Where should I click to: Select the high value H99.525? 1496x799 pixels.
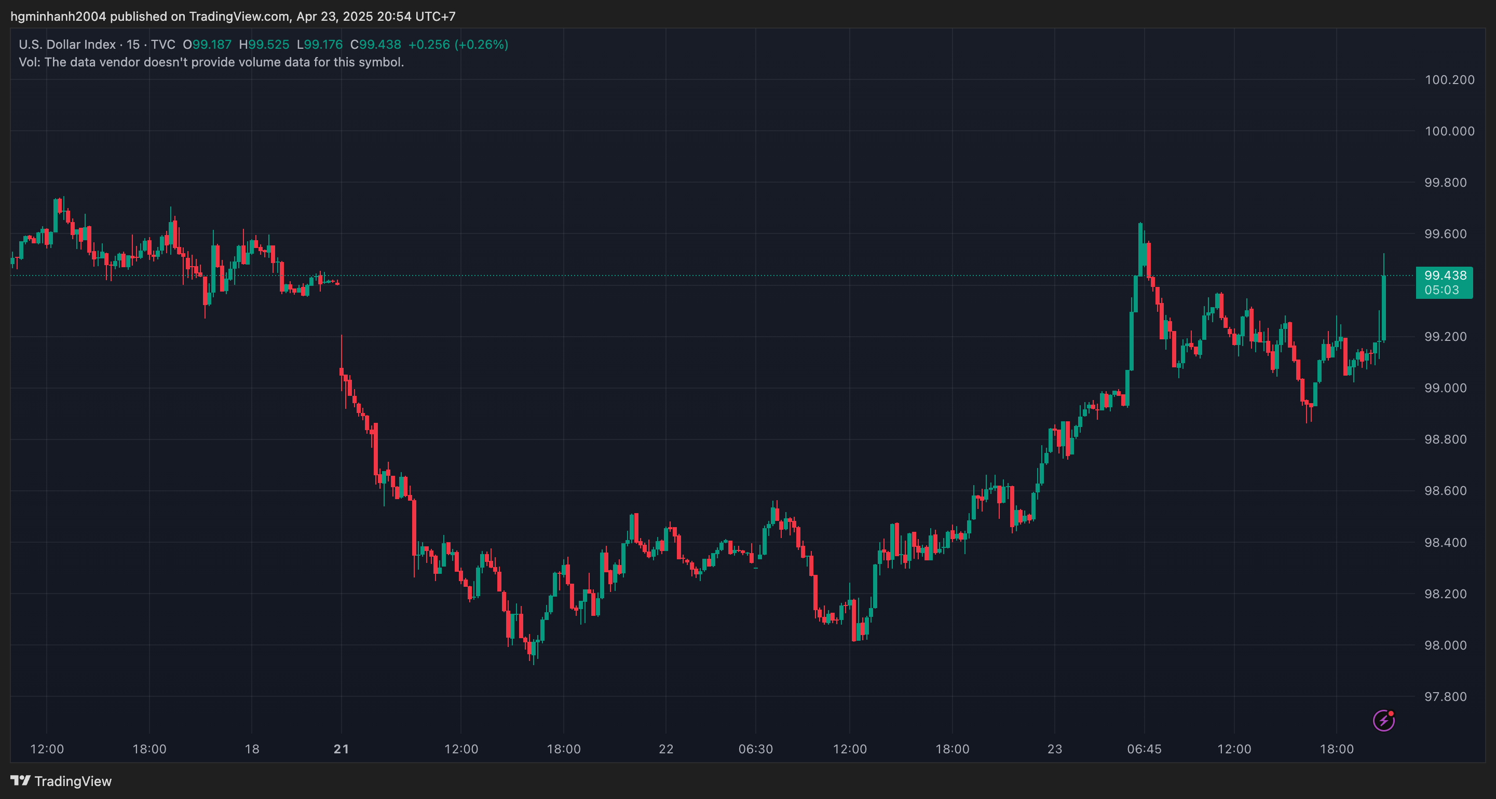(x=264, y=45)
